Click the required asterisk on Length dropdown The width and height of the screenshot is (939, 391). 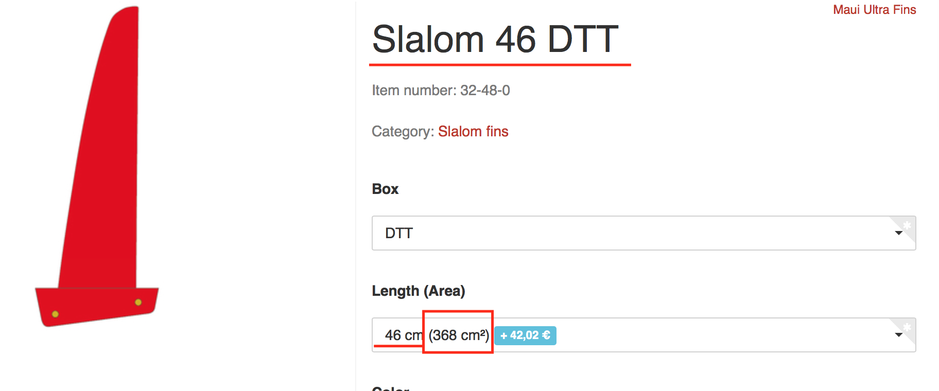pyautogui.click(x=907, y=327)
